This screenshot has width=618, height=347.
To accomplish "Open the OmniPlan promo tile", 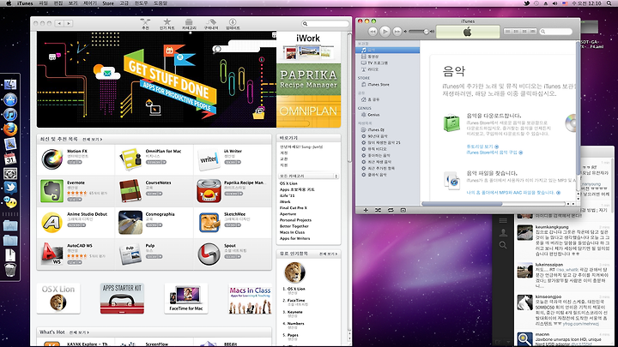I will pos(309,111).
